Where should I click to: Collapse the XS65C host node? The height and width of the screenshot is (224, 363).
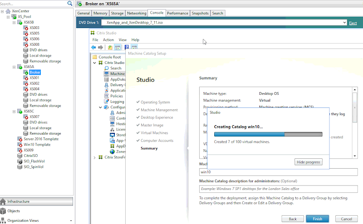[x=14, y=111]
